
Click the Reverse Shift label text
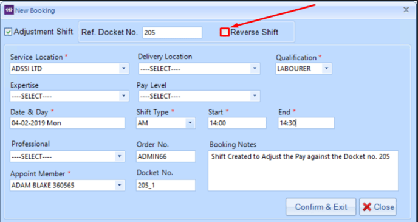click(255, 32)
